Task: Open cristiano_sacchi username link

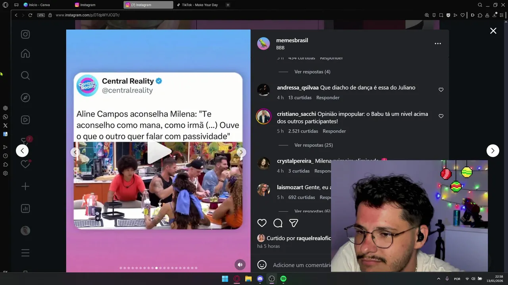Action: coord(296,114)
